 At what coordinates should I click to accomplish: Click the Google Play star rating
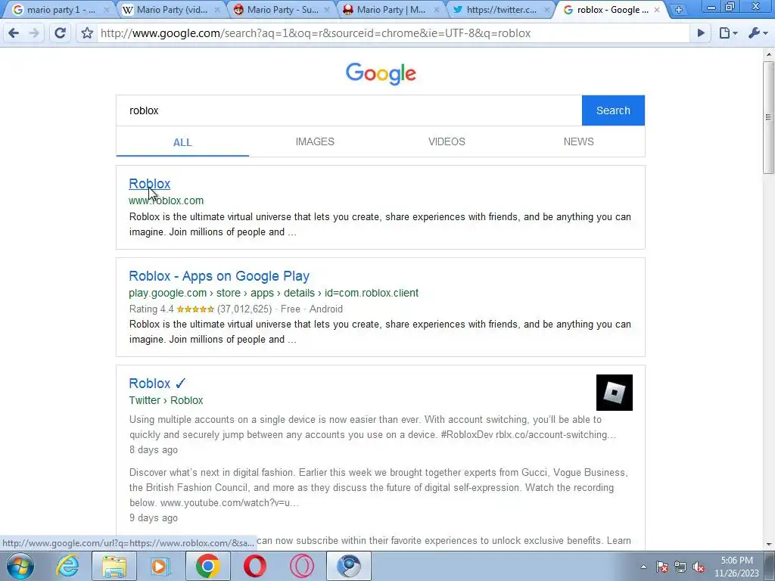[x=195, y=309]
